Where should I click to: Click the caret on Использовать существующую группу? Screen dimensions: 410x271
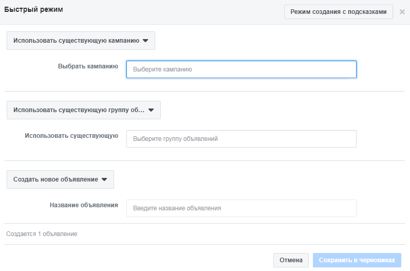tap(151, 110)
